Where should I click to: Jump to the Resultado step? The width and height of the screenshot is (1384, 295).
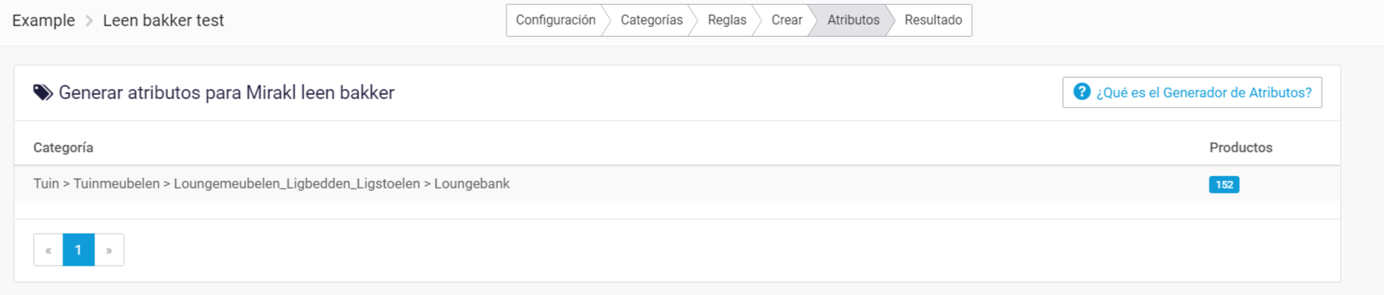(x=933, y=20)
